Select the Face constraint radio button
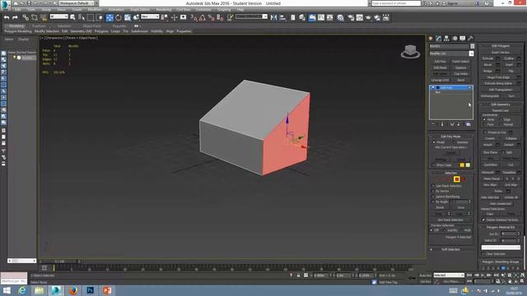The height and width of the screenshot is (296, 527). (484, 124)
